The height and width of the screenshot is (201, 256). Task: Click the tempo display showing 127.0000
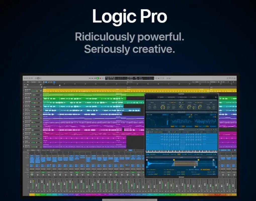pyautogui.click(x=130, y=77)
